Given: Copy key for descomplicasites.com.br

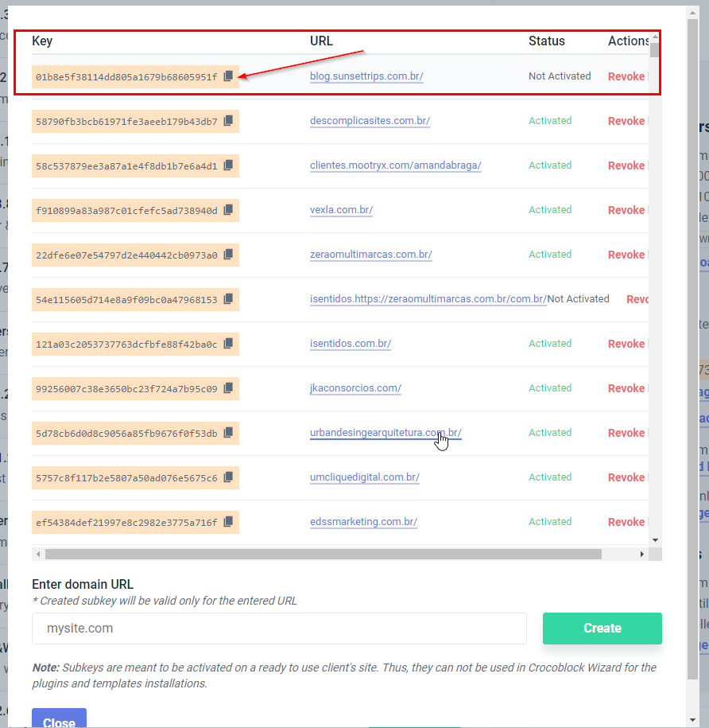Looking at the screenshot, I should (x=228, y=121).
